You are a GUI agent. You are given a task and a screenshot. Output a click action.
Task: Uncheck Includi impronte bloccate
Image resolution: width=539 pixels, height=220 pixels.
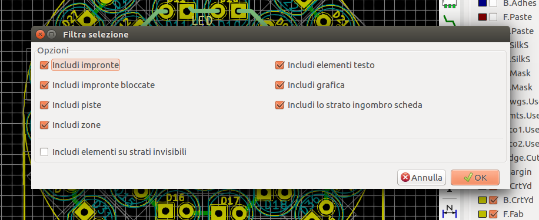(44, 85)
